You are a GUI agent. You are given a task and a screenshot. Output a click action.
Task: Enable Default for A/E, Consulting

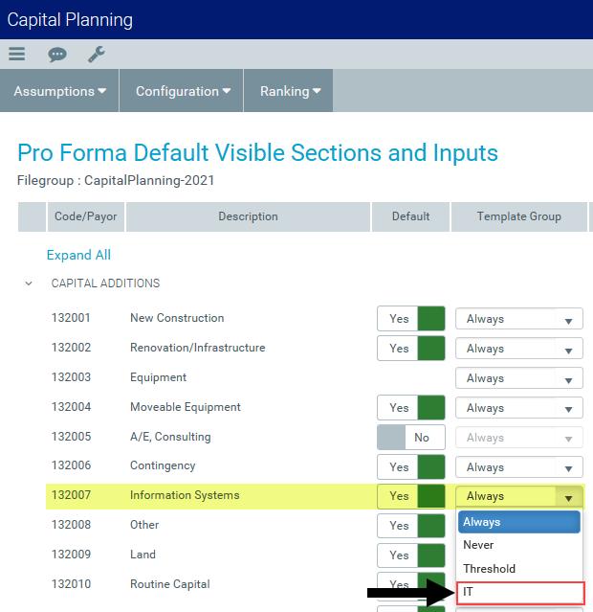coord(411,438)
